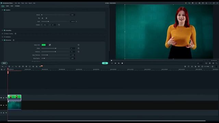This screenshot has width=219, height=123.
Task: Select the green screen clip on timeline
Action: click(14, 97)
